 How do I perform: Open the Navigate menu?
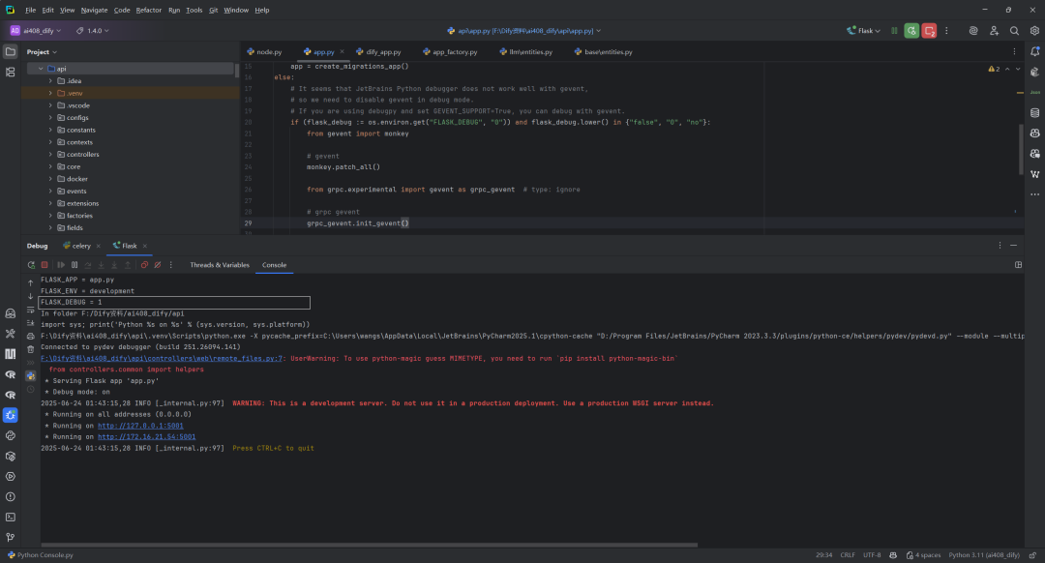point(94,10)
